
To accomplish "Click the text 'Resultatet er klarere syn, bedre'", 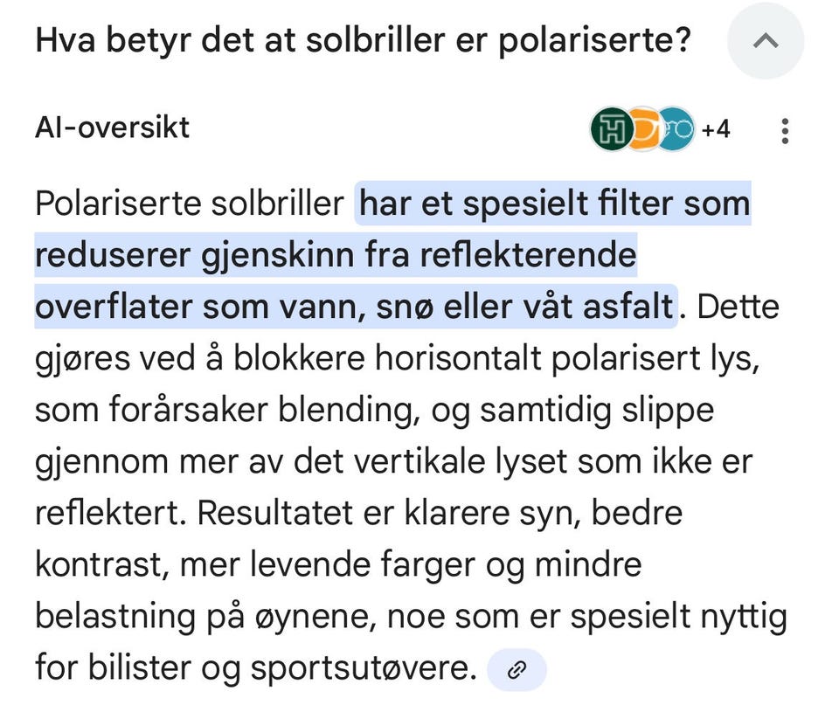I will tap(440, 514).
